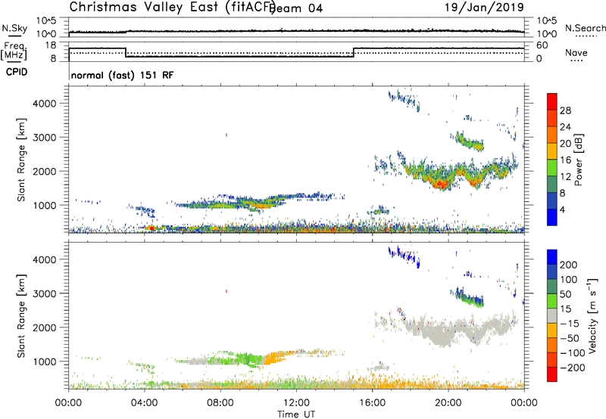
Task: Pick the light green segment of Power color bar
Action: point(552,167)
